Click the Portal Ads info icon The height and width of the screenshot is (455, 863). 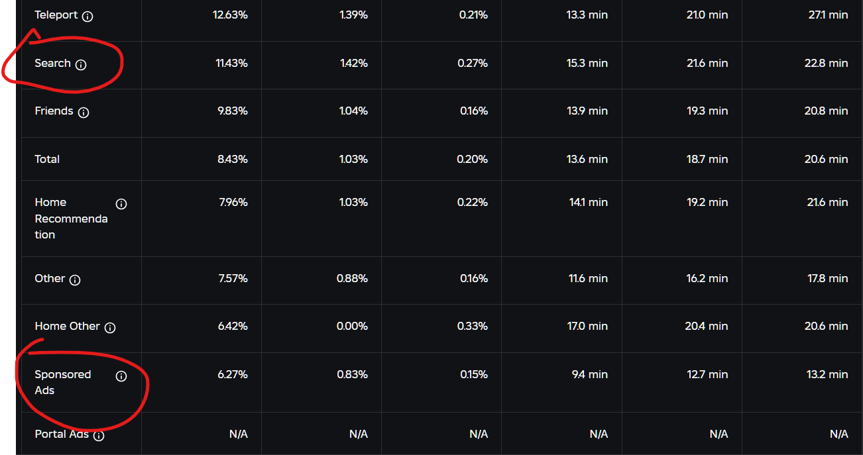(99, 436)
